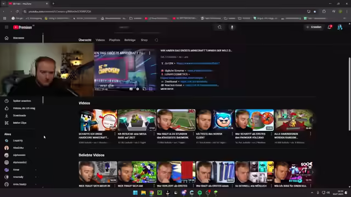Open the 'MEGA BASE auf 2B2T' video thumbnail
The width and height of the screenshot is (351, 197).
click(x=137, y=120)
